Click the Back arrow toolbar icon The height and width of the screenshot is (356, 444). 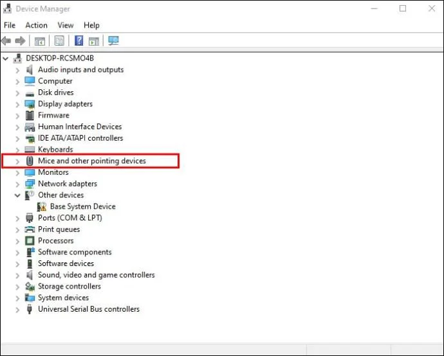tap(6, 41)
